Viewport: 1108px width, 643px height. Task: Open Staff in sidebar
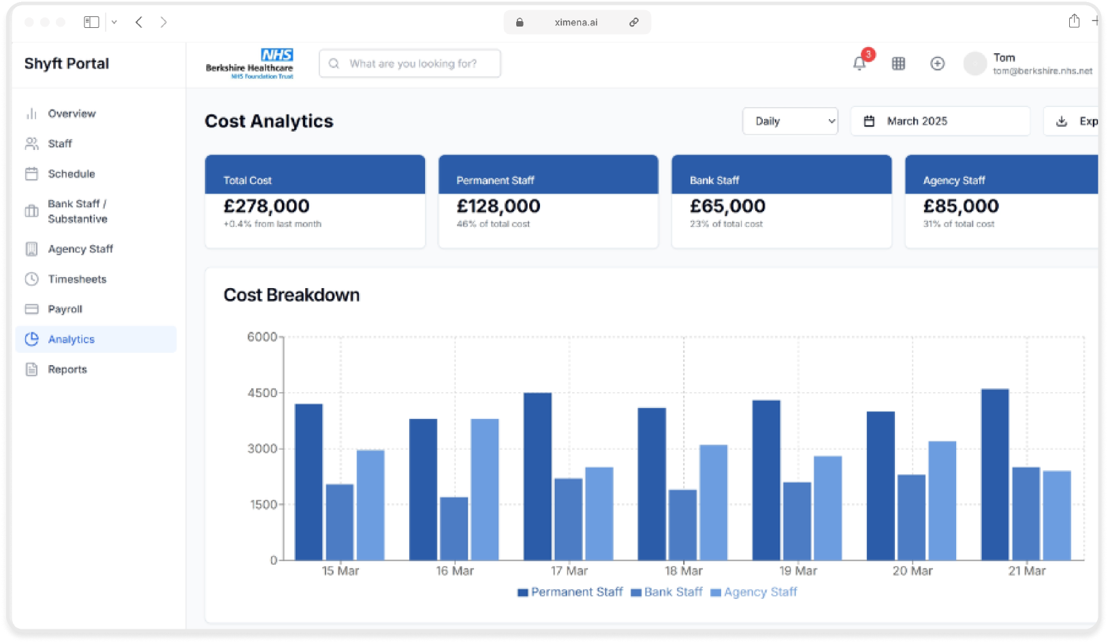(x=95, y=144)
